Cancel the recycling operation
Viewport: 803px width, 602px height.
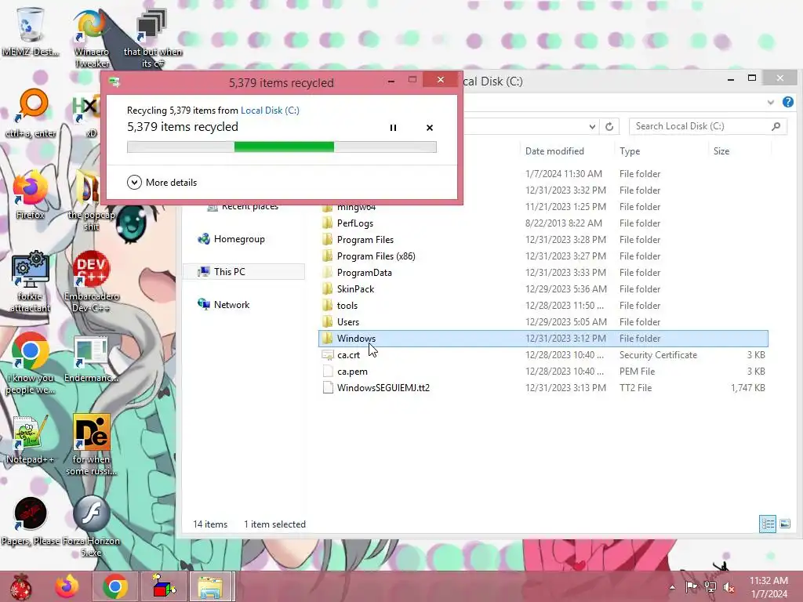click(430, 128)
